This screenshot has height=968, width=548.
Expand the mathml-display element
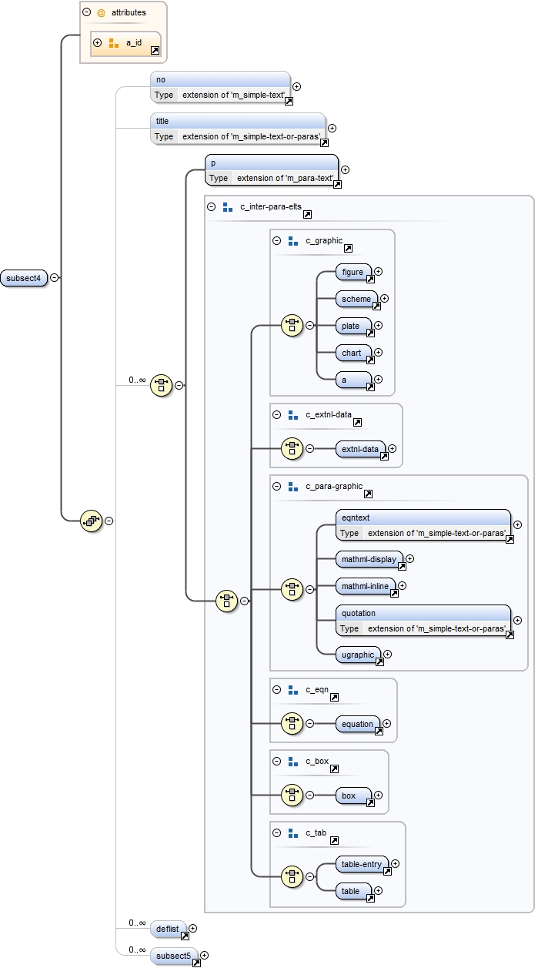click(x=409, y=559)
